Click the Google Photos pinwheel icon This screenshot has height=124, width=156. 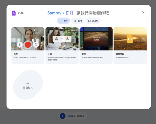67,39
